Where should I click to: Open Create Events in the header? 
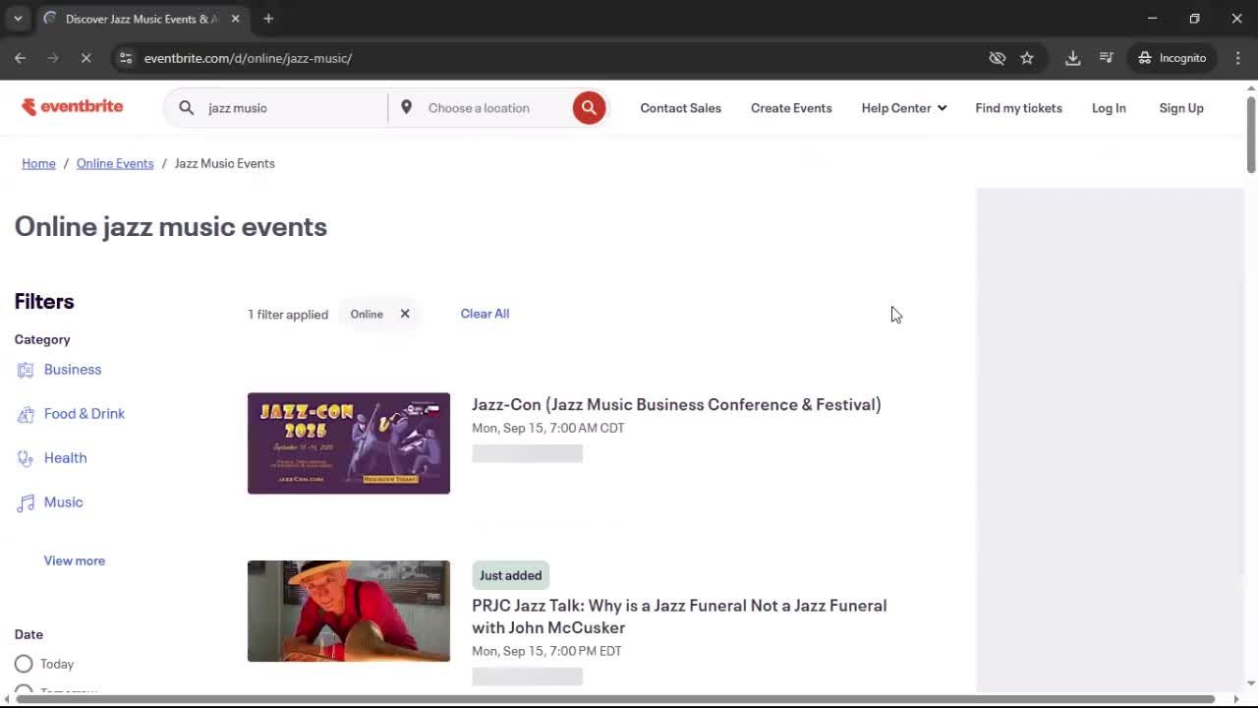click(791, 108)
